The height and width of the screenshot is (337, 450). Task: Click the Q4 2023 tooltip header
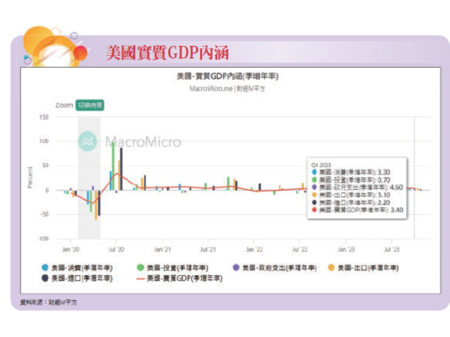pos(321,165)
